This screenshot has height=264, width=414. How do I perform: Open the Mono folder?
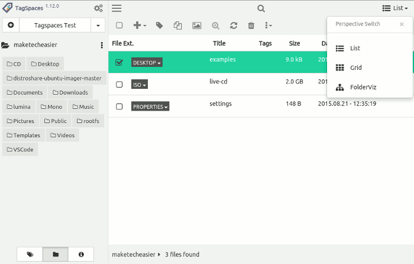coord(51,107)
